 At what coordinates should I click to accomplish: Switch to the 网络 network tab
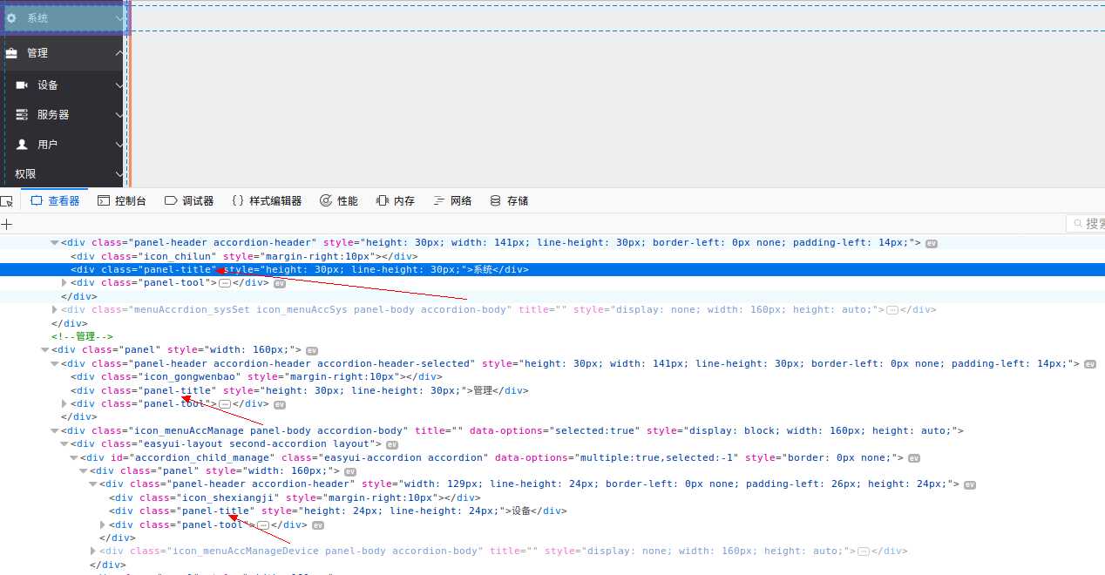click(452, 201)
